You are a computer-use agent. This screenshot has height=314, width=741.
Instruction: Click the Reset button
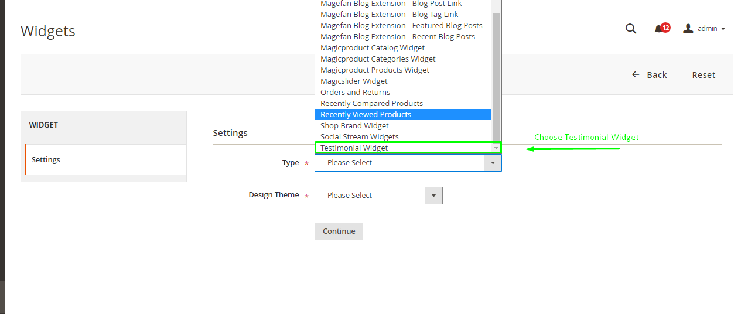click(704, 75)
